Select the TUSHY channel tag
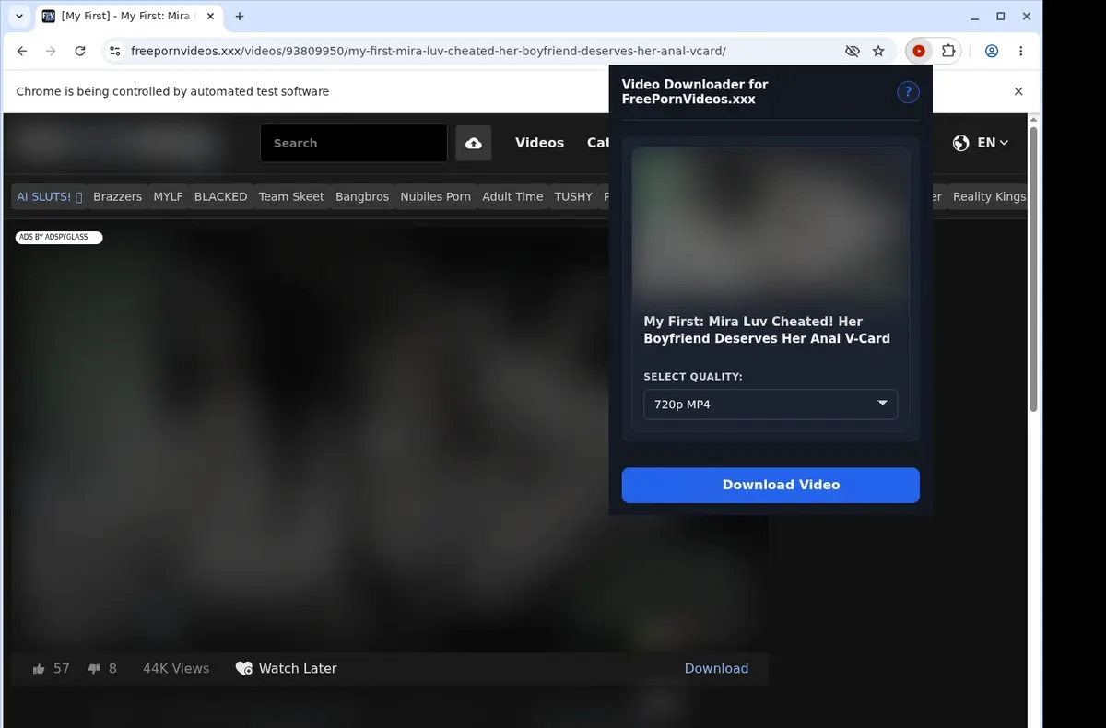Viewport: 1106px width, 728px height. [573, 196]
